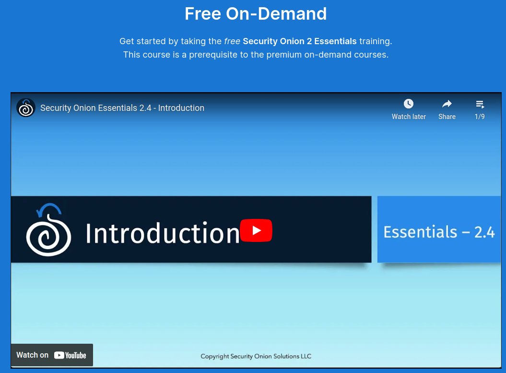Open the 1/9 playlist icon
Screen dimensions: 506x373
(480, 104)
